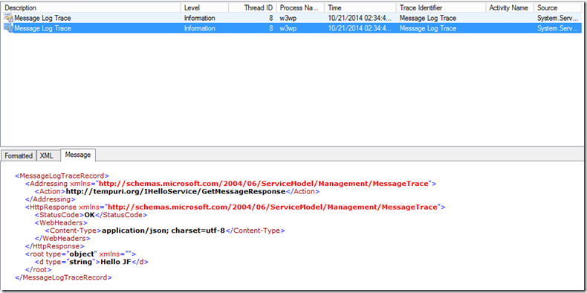
Task: Click application/json; charset=utf-8 content type
Action: click(x=163, y=231)
